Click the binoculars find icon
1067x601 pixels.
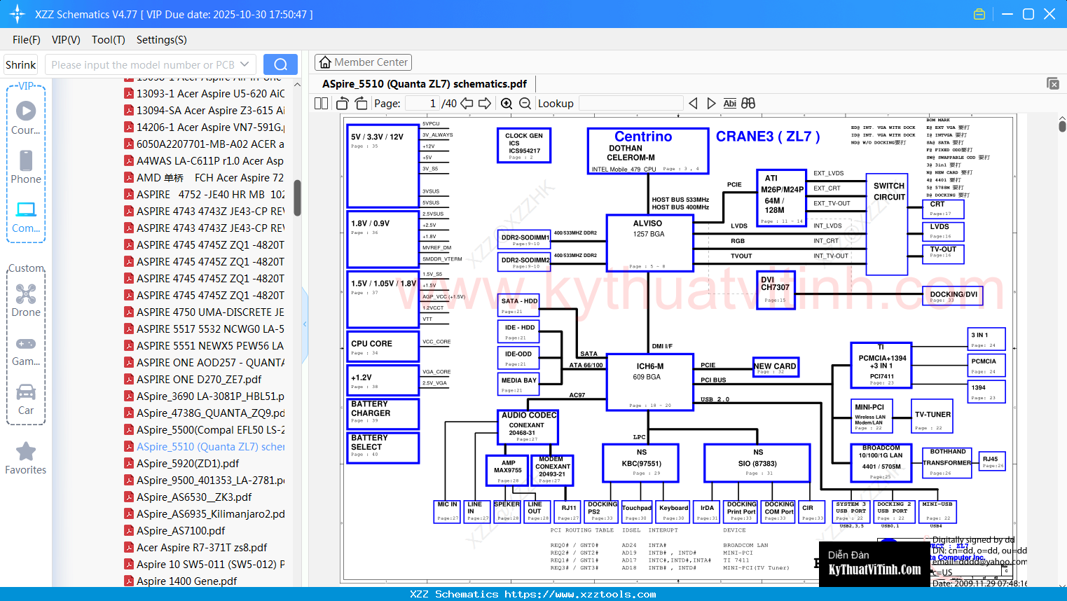748,104
